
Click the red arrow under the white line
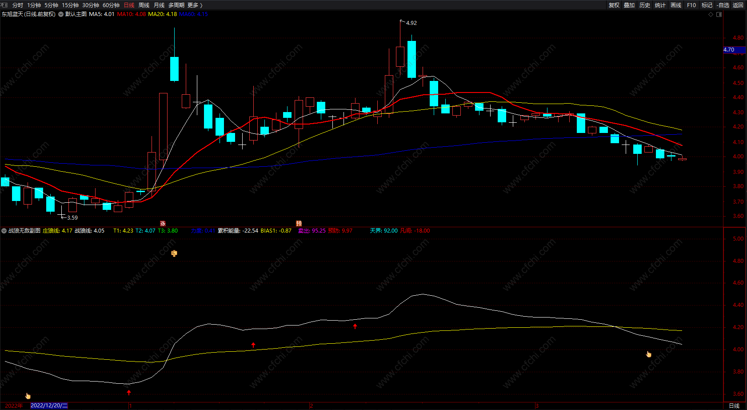355,326
